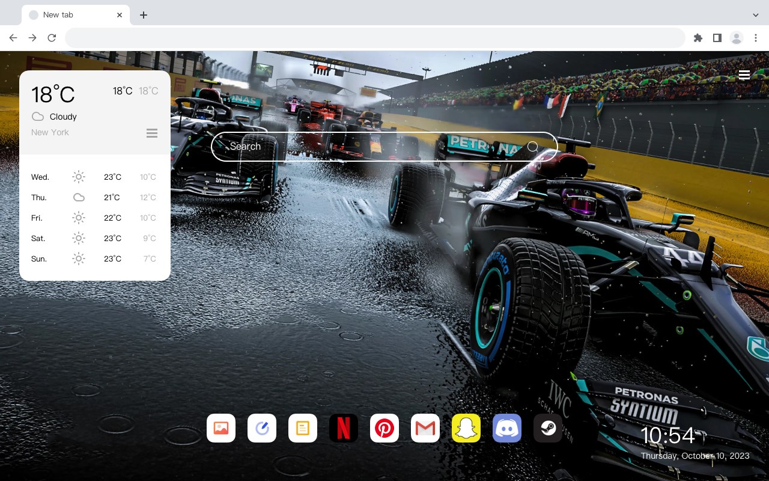The height and width of the screenshot is (481, 769).
Task: Open the browser profile avatar
Action: [737, 38]
